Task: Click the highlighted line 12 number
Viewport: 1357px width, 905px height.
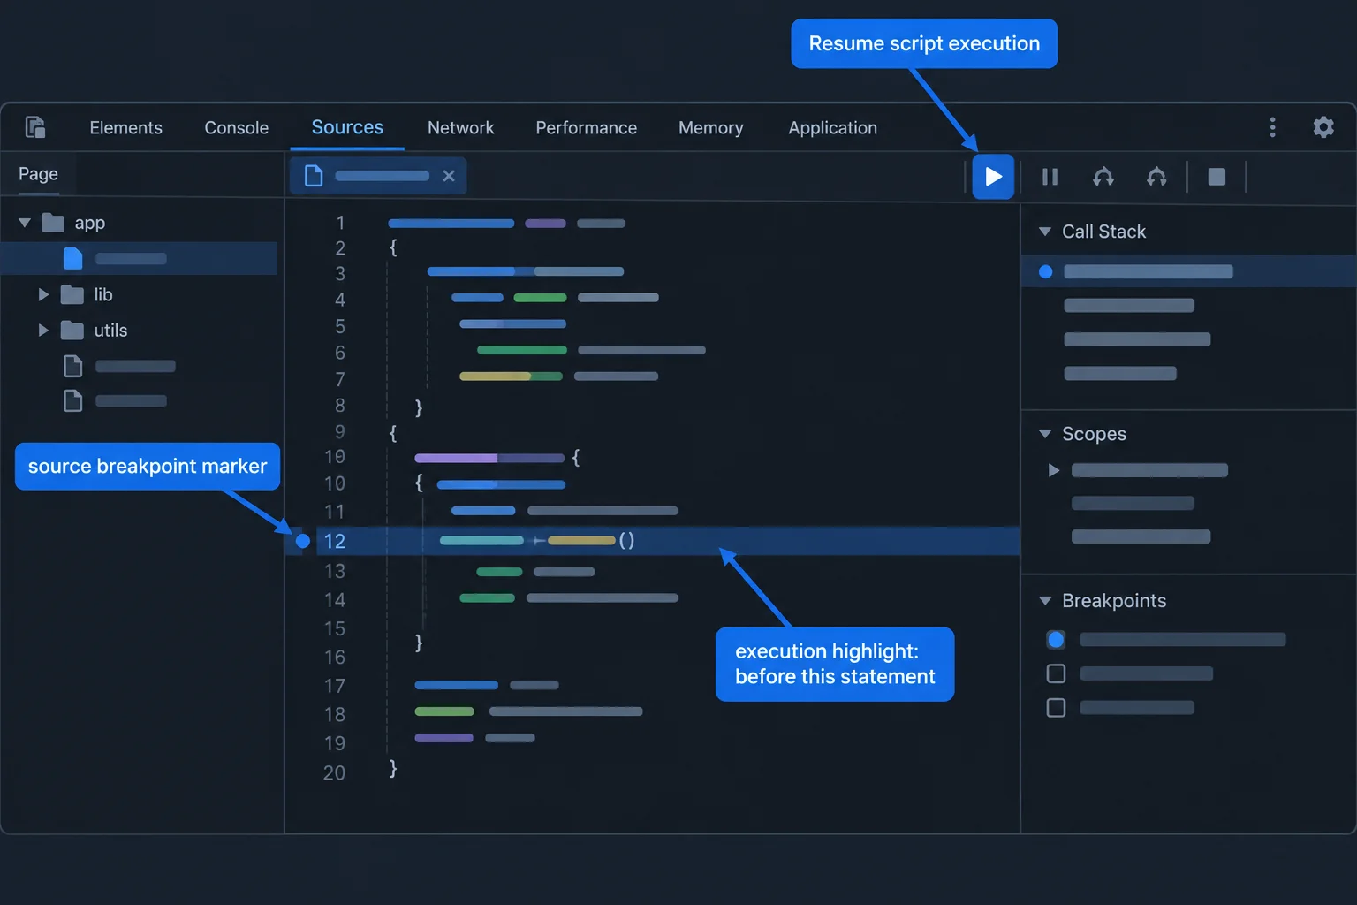Action: pos(334,541)
